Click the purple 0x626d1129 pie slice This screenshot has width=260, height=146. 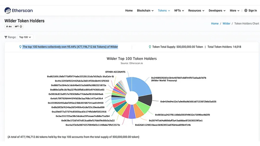[x=132, y=113]
